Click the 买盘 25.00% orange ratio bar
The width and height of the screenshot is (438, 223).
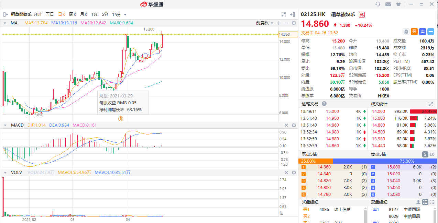coord(316,161)
